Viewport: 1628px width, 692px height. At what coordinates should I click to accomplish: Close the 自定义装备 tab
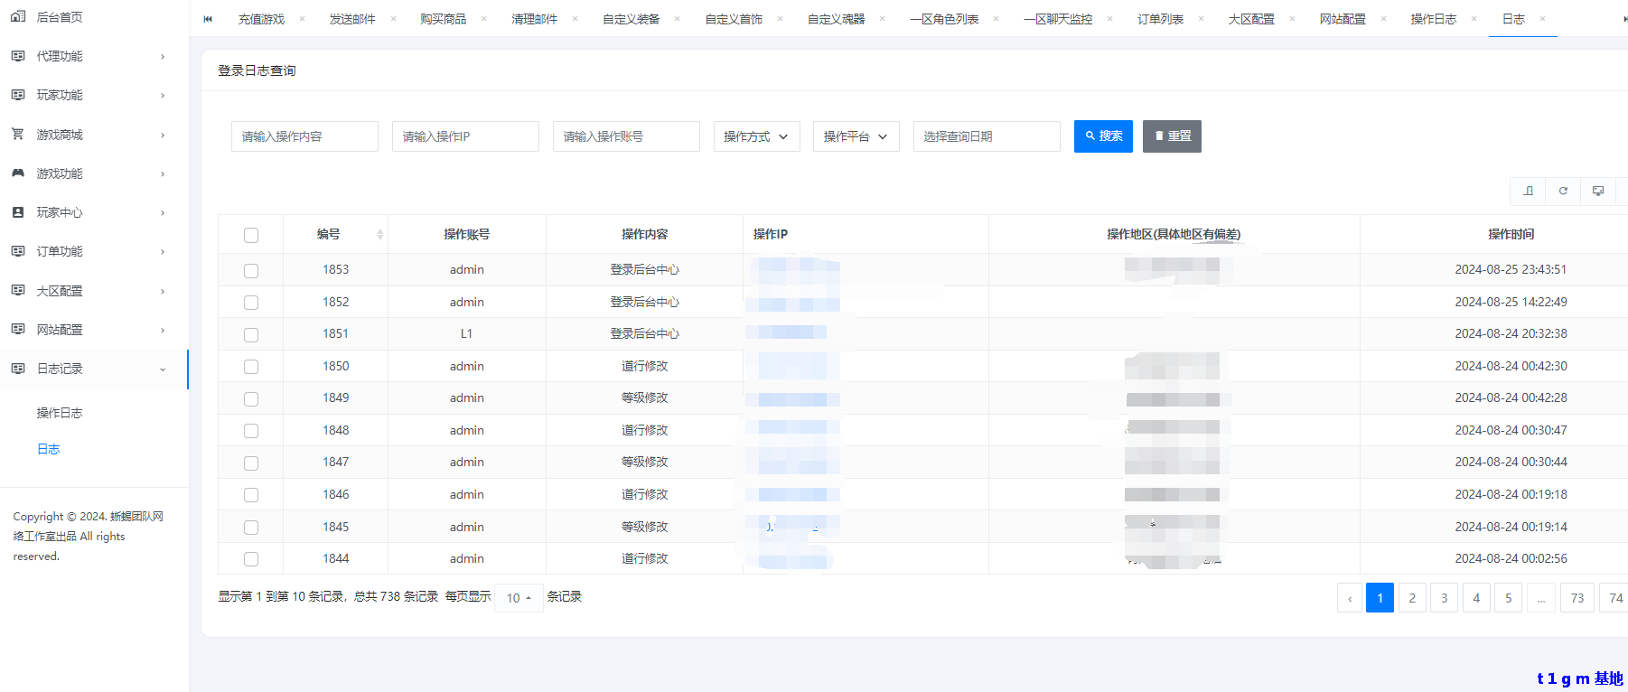coord(677,19)
